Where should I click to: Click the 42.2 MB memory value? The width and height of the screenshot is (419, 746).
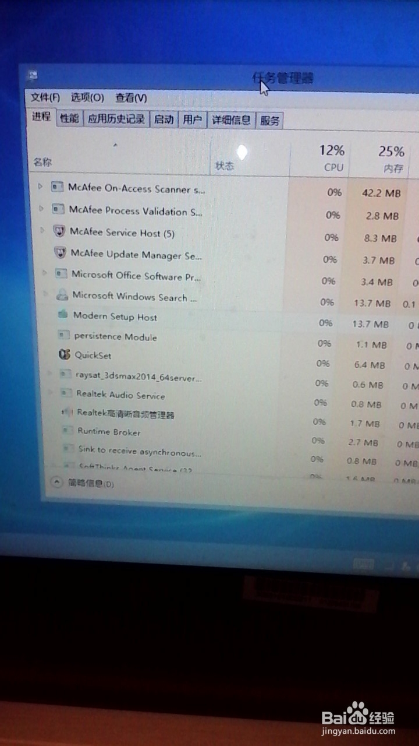pos(381,193)
